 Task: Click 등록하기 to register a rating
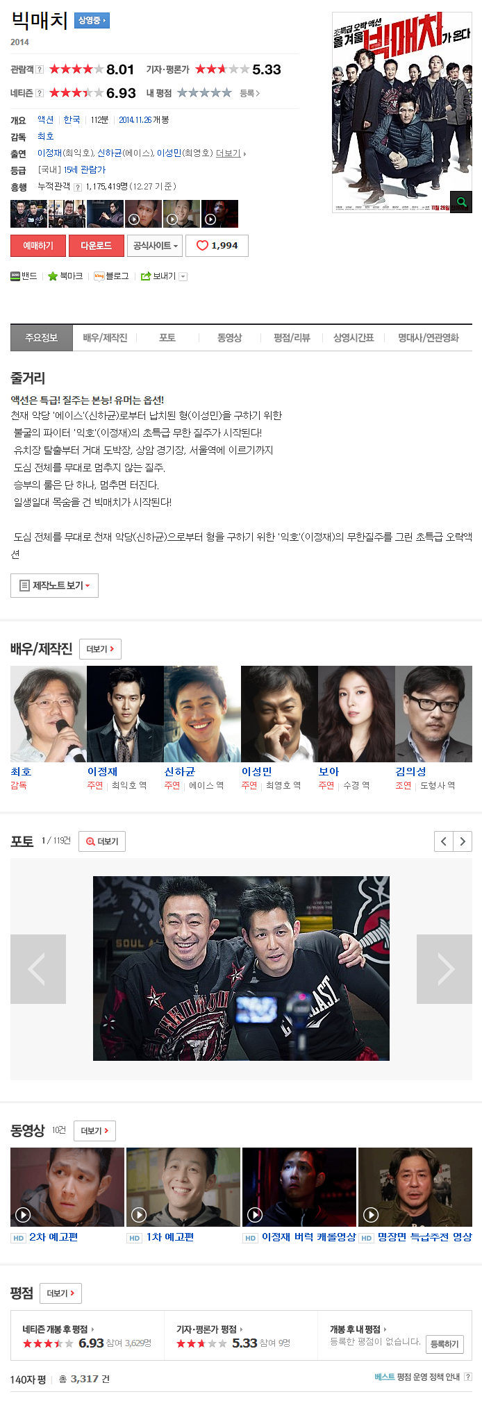coord(444,1344)
